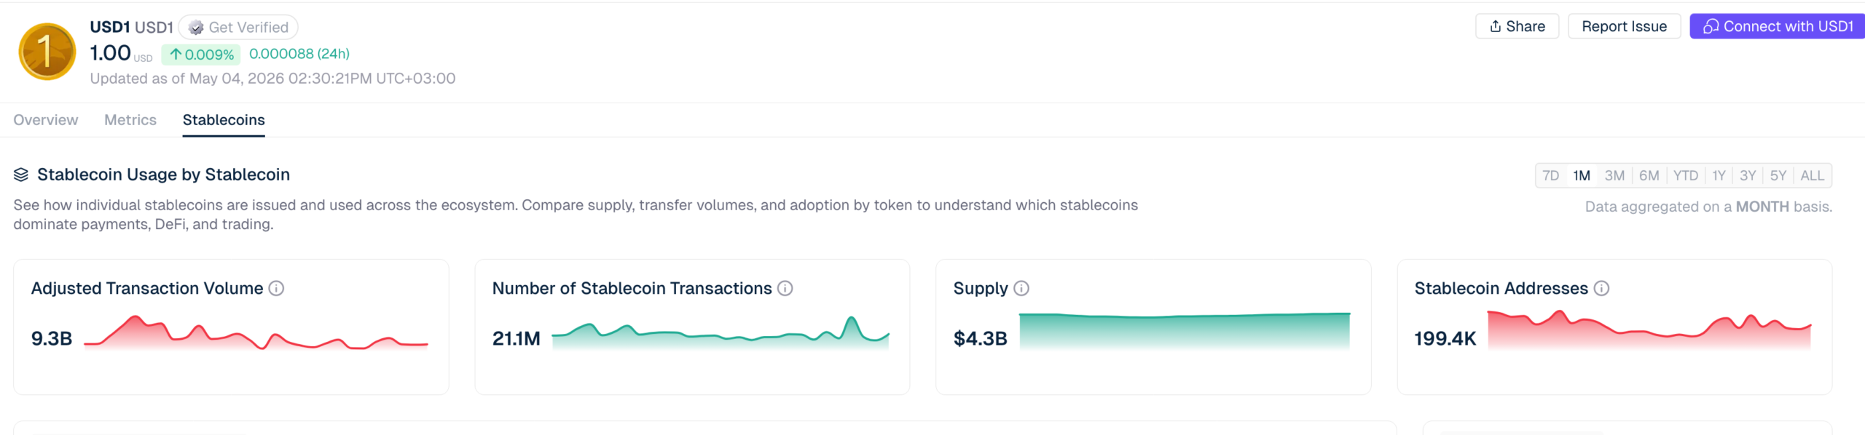Click the Get Verified button
The width and height of the screenshot is (1865, 435).
238,28
